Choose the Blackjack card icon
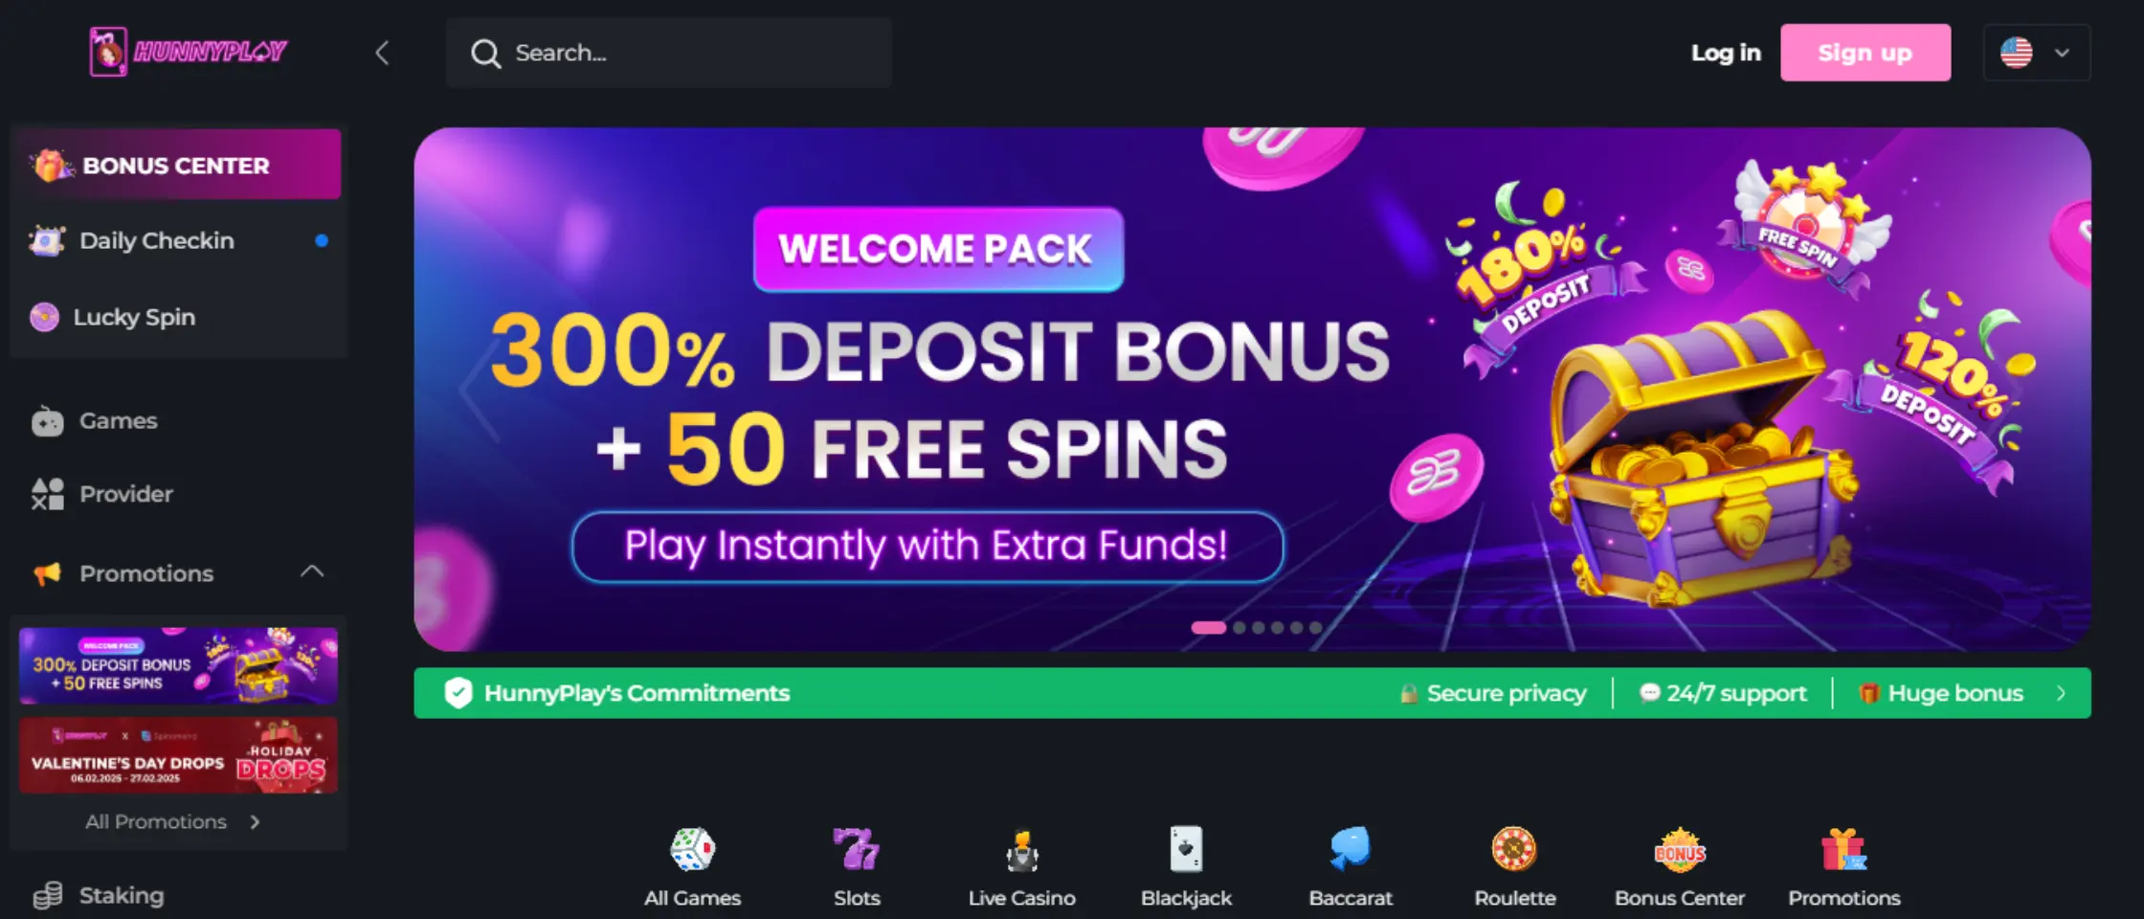Image resolution: width=2144 pixels, height=919 pixels. pyautogui.click(x=1187, y=849)
